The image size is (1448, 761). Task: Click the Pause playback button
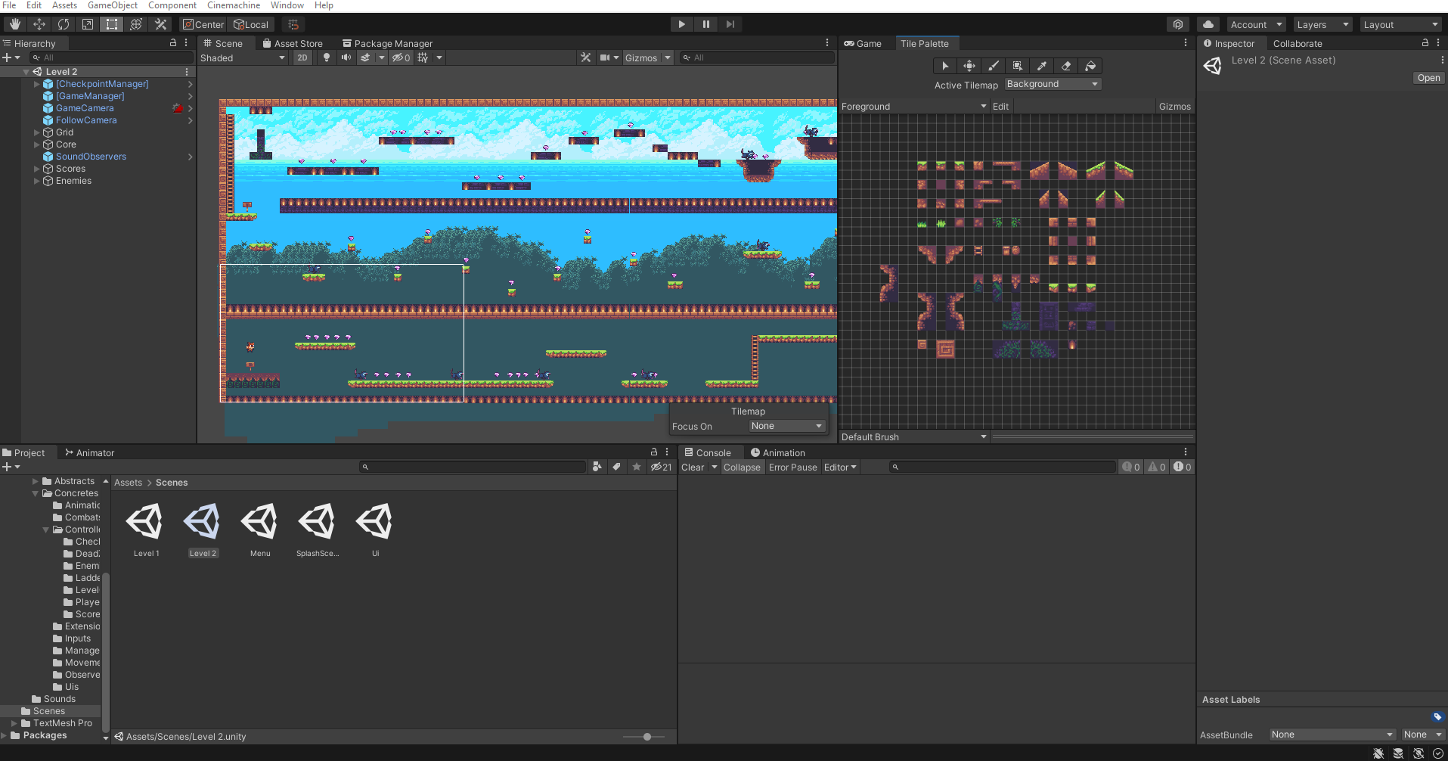pyautogui.click(x=706, y=24)
